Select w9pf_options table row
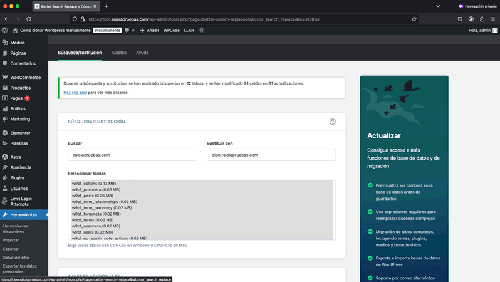 point(202,184)
